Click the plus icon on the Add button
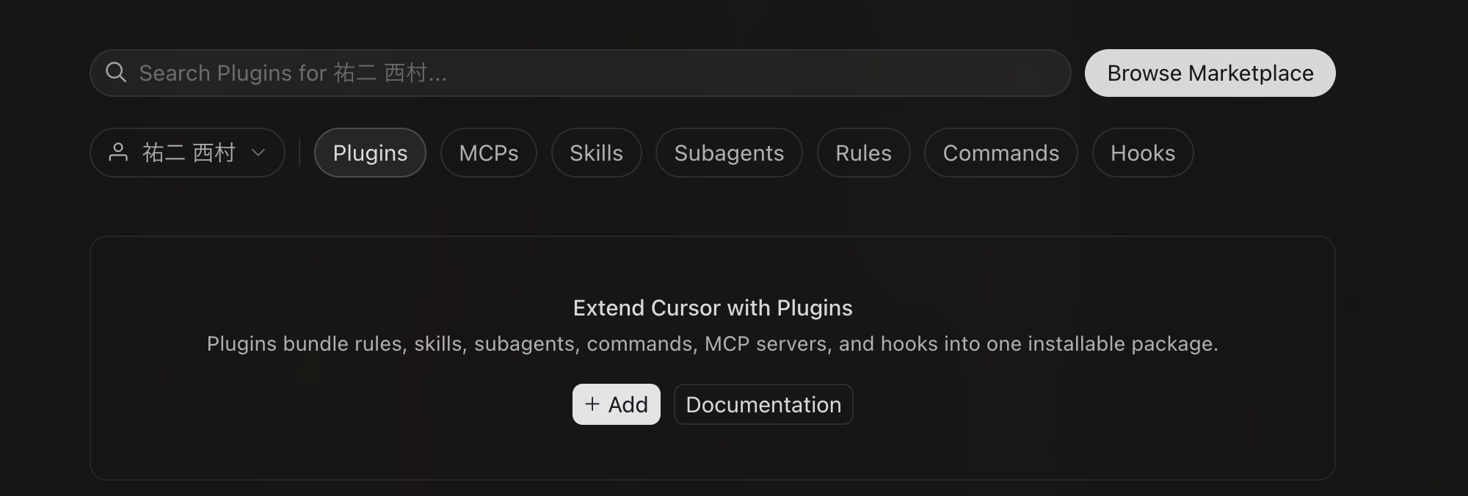This screenshot has width=1468, height=496. pyautogui.click(x=592, y=404)
